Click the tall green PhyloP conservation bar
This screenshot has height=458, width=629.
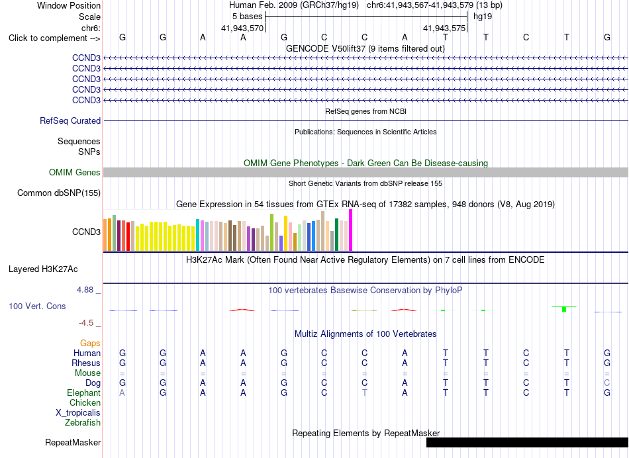(x=564, y=309)
